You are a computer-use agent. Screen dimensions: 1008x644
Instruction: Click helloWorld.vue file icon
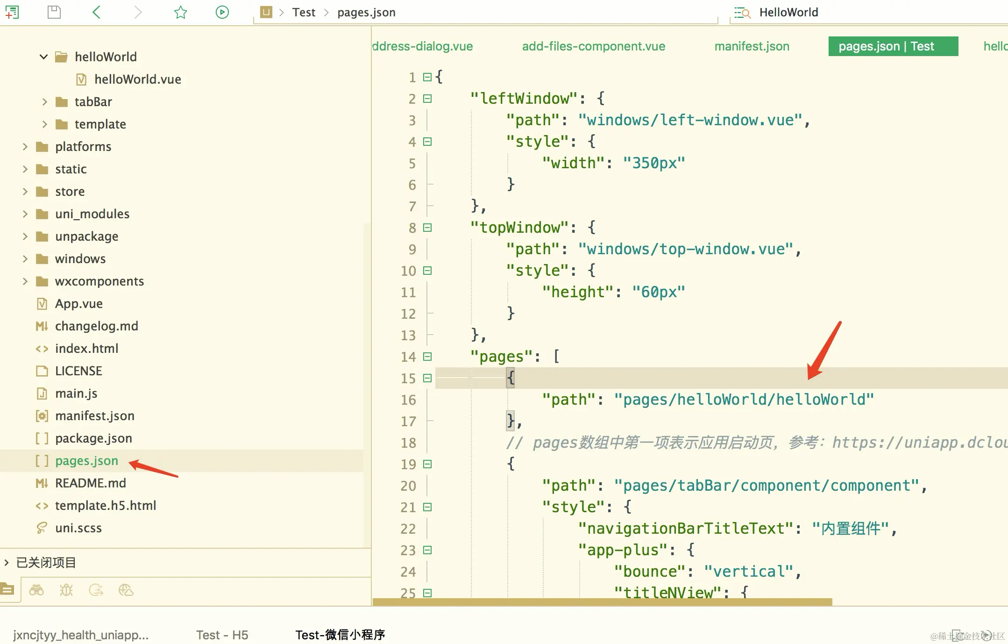coord(81,79)
